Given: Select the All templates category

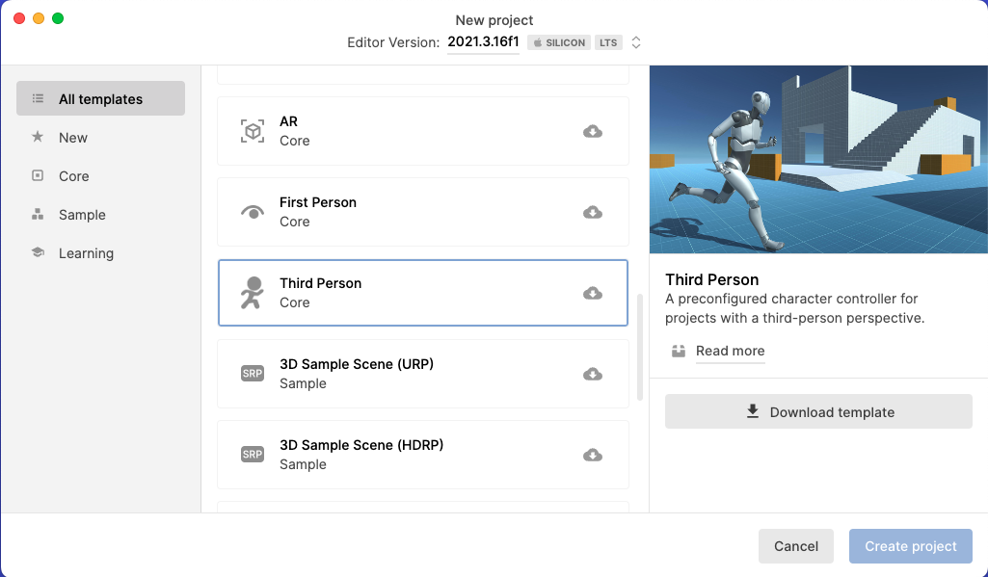Looking at the screenshot, I should 100,99.
